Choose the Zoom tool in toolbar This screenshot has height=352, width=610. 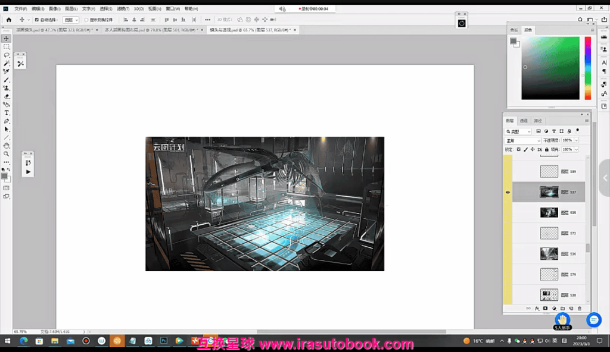7,153
